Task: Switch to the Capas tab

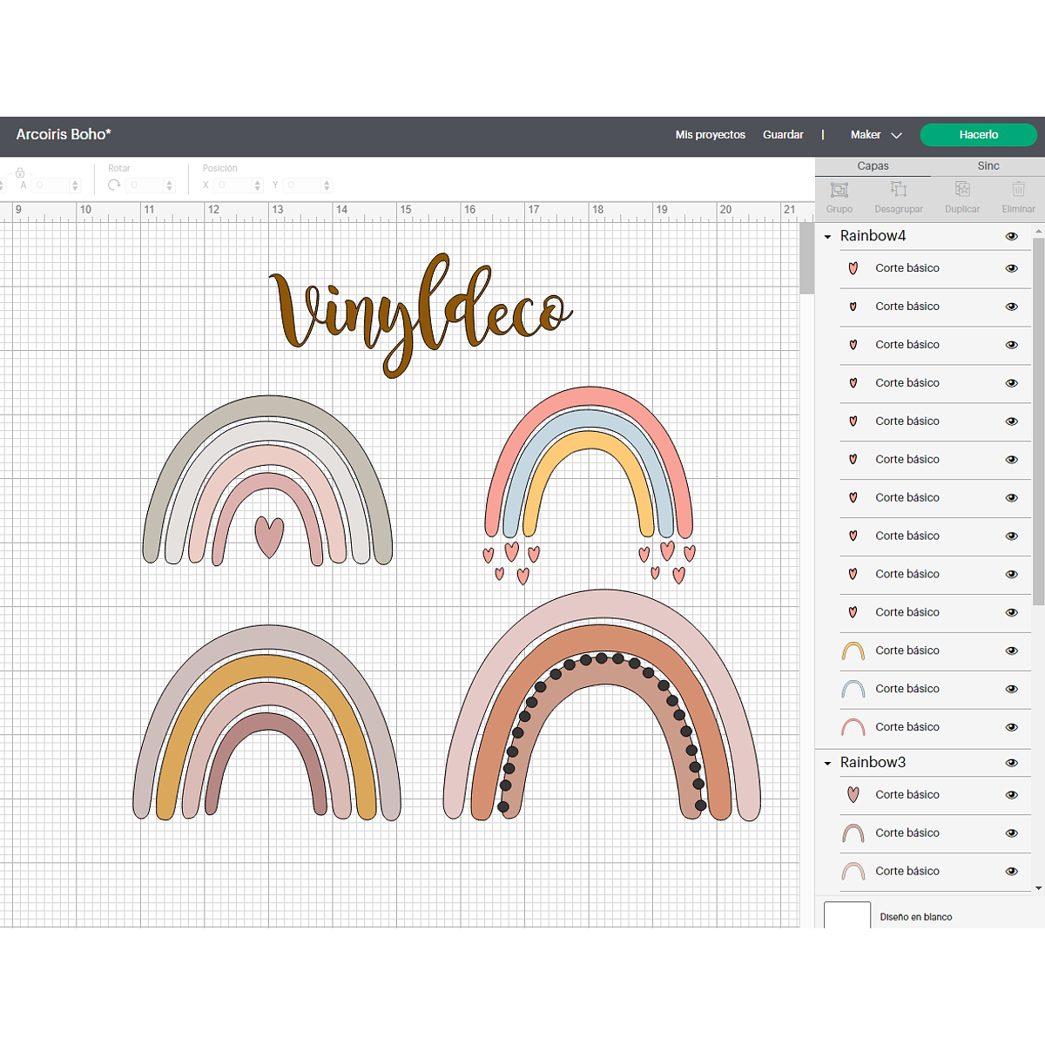Action: pos(873,165)
